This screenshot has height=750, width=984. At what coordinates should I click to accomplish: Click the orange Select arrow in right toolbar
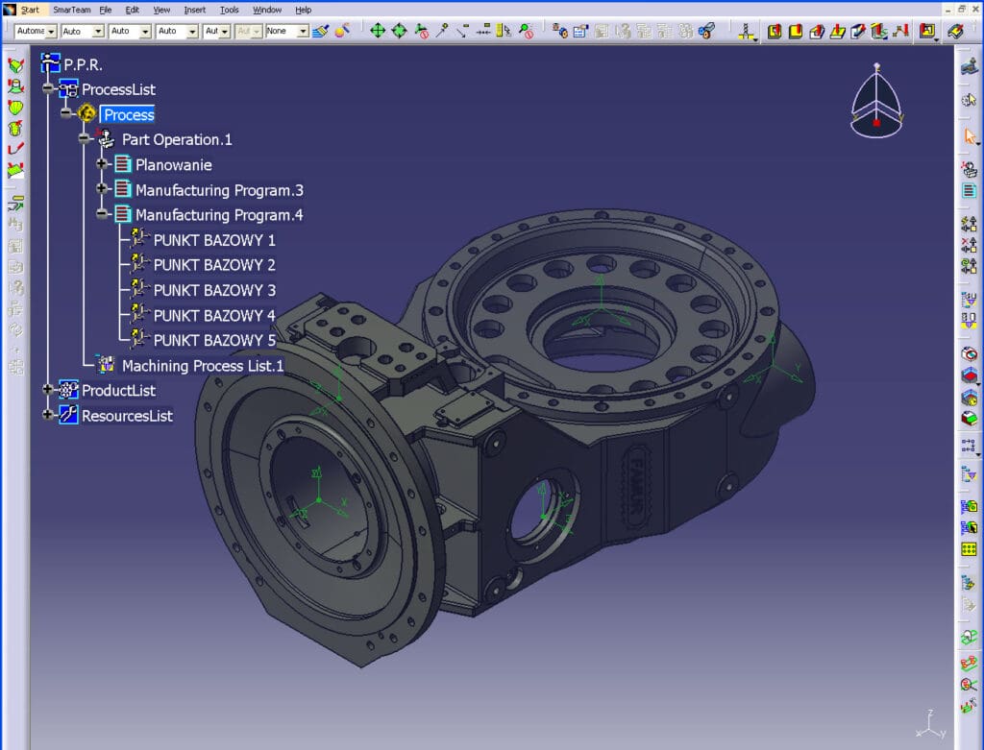coord(971,136)
